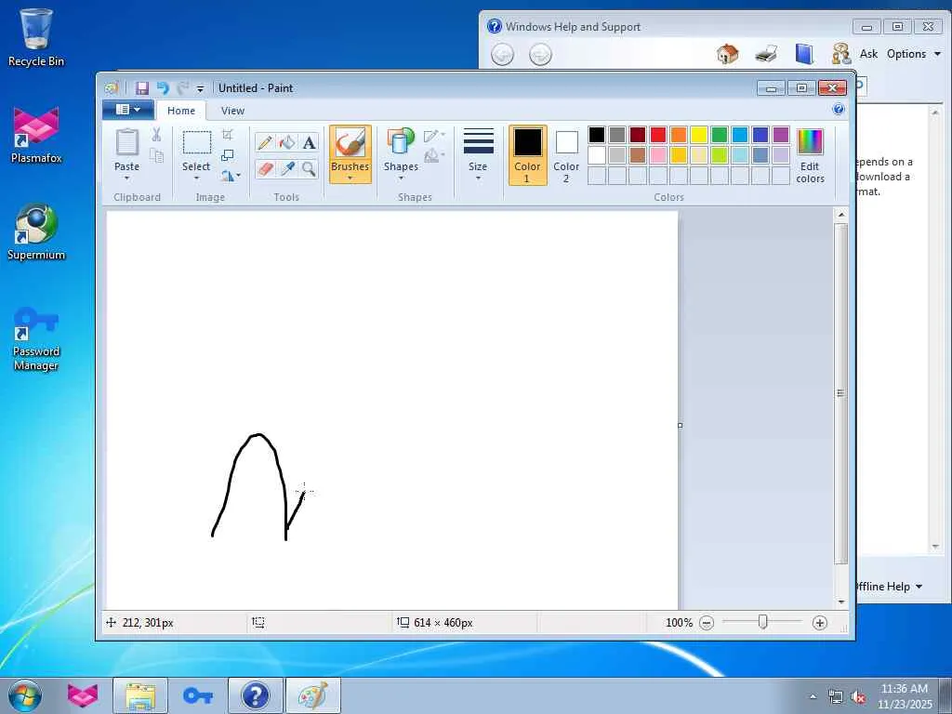Click zoom in plus button
Viewport: 952px width, 714px height.
point(820,623)
